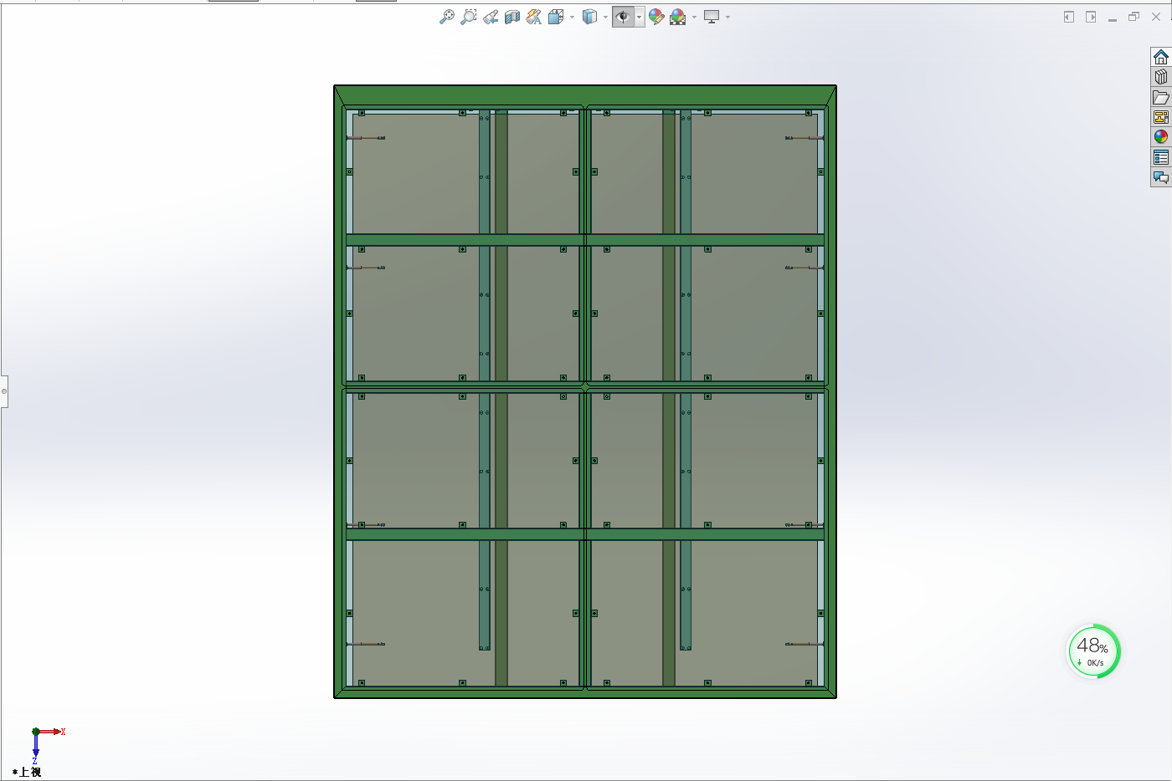Click the Display Style icon

coord(590,17)
